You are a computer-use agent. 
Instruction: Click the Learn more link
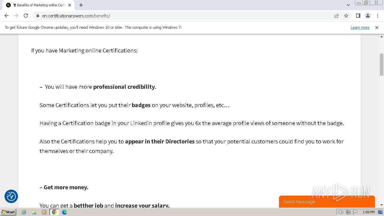point(360,27)
